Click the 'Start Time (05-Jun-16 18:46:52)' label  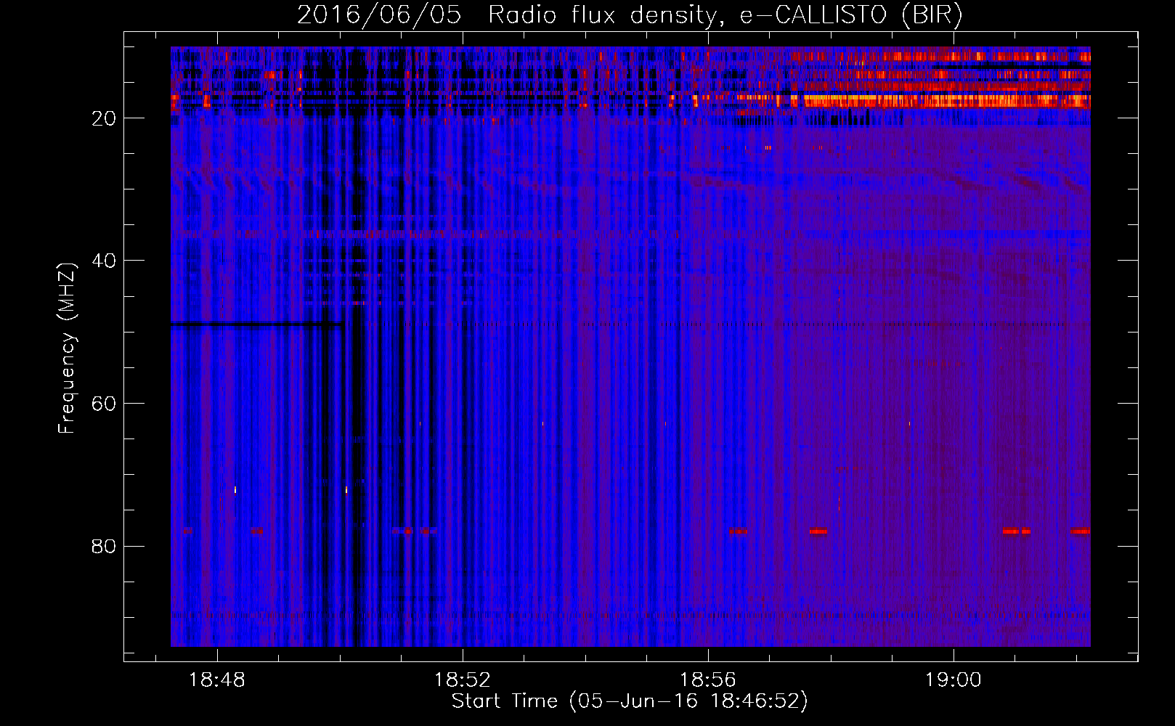point(630,701)
